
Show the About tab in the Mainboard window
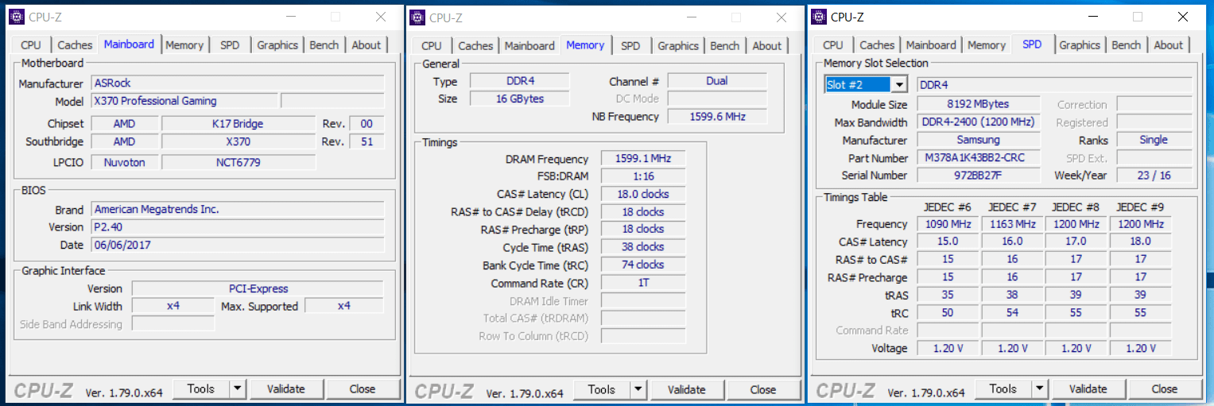367,45
